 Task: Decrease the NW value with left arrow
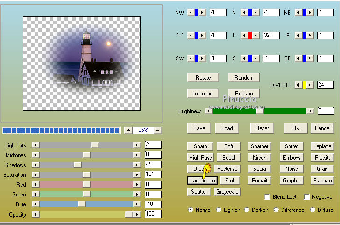click(x=191, y=12)
